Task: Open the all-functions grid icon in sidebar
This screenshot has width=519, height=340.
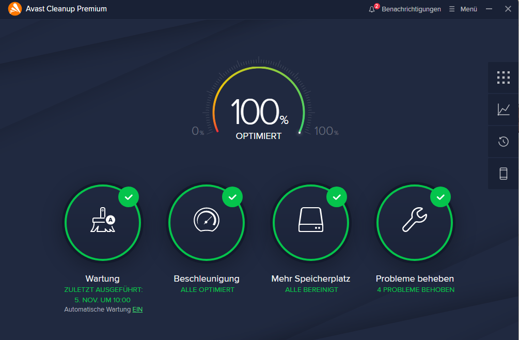Action: pyautogui.click(x=503, y=78)
